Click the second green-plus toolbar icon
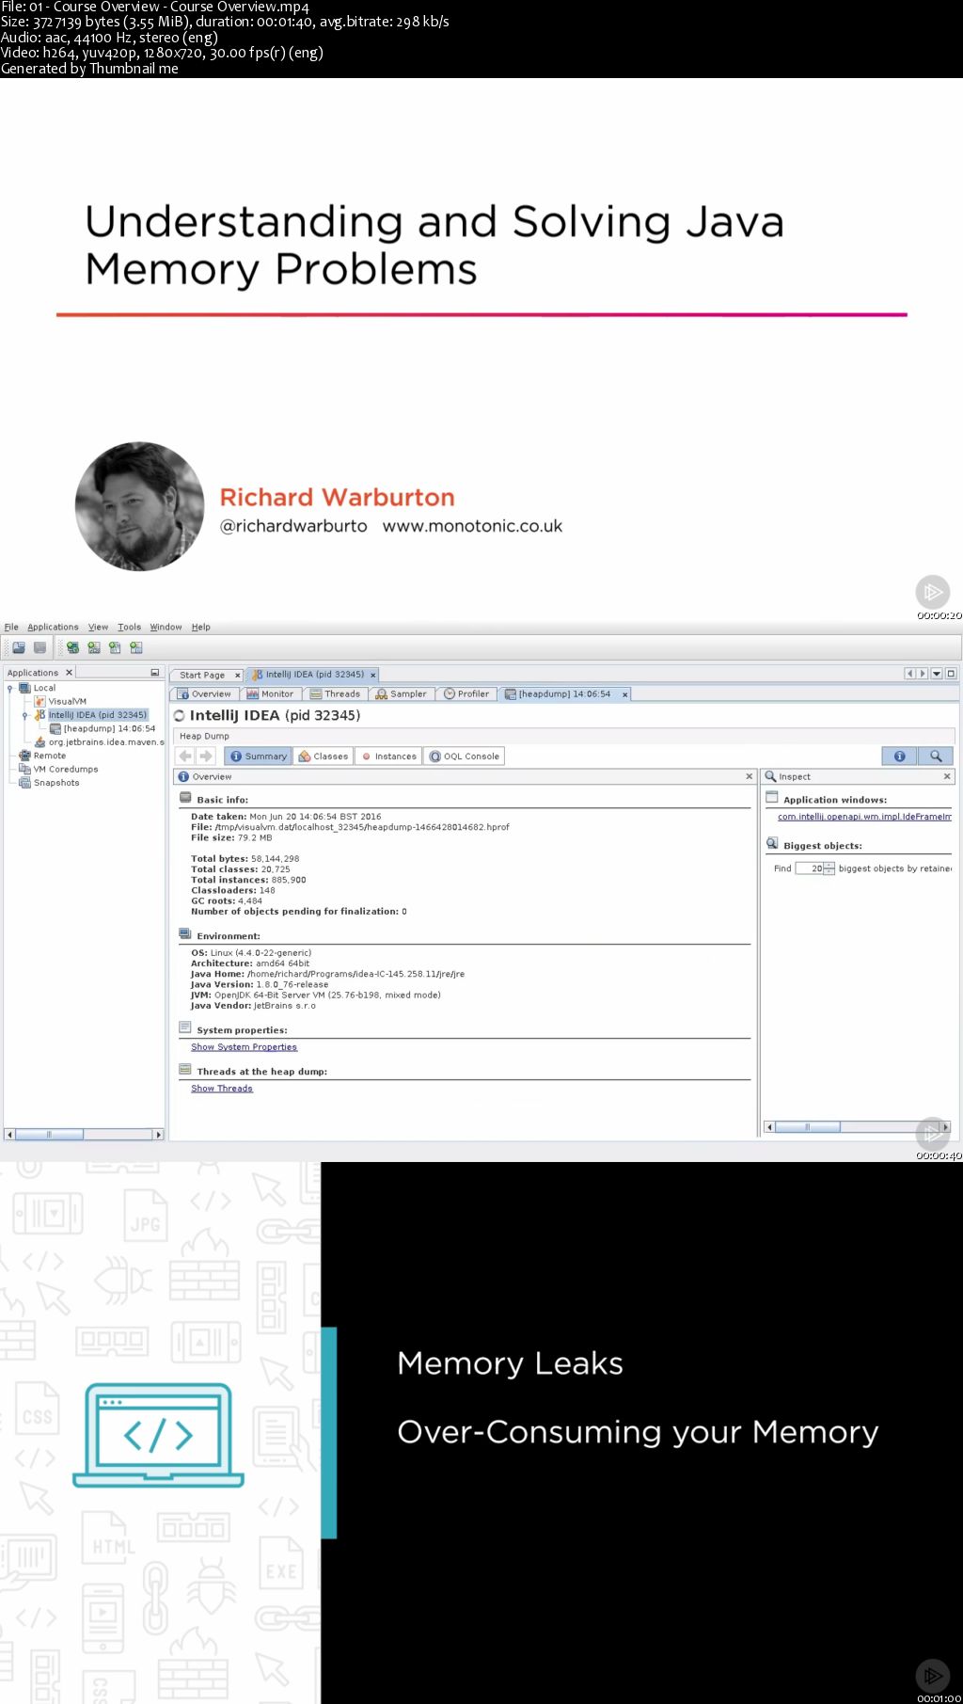The image size is (963, 1704). click(94, 647)
